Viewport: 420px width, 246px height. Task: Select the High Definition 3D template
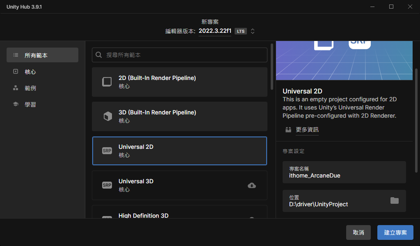pos(180,212)
